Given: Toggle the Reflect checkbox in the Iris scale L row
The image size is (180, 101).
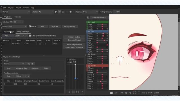Looking at the screenshot, I should point(40,44).
